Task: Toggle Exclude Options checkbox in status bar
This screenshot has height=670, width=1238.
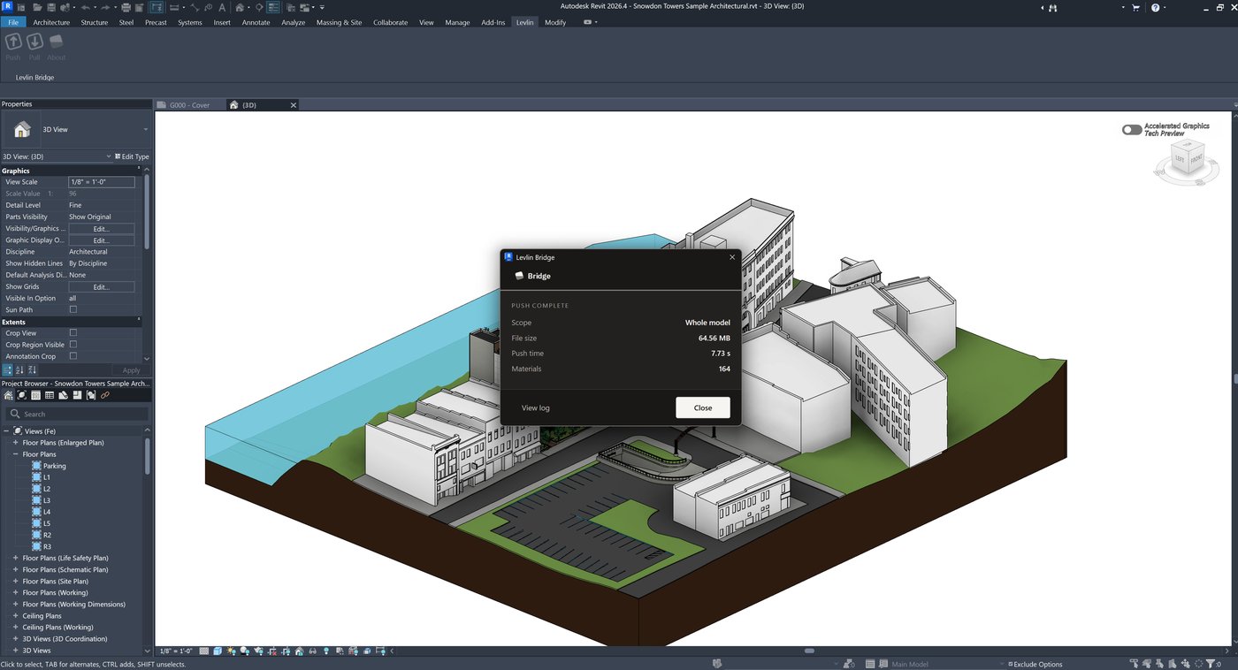Action: point(1010,664)
